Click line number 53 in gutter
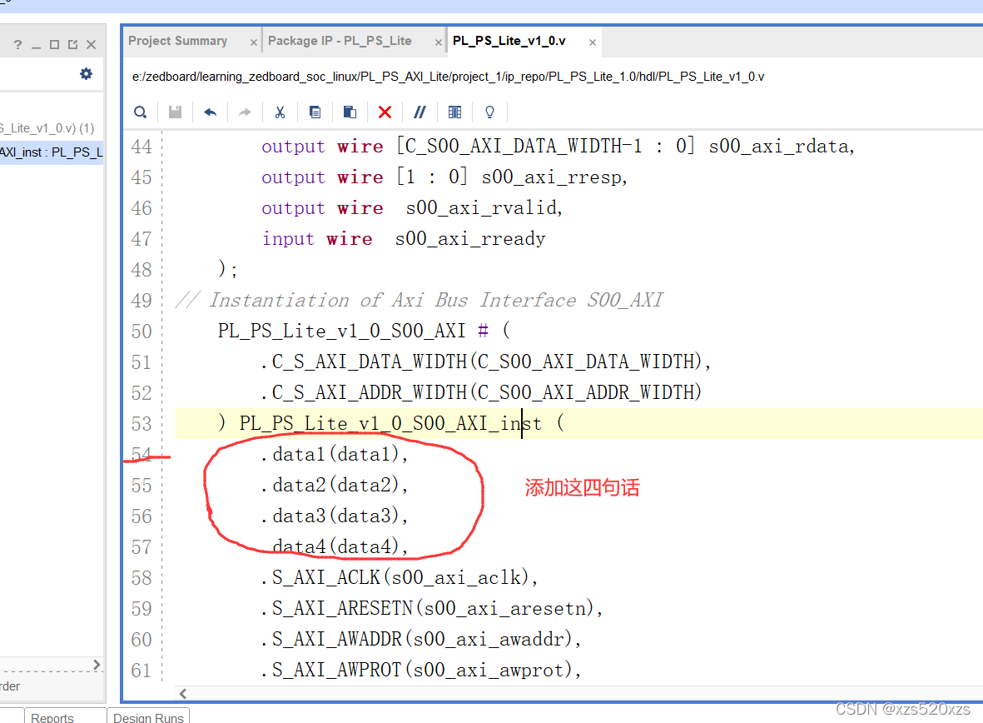 (x=141, y=424)
